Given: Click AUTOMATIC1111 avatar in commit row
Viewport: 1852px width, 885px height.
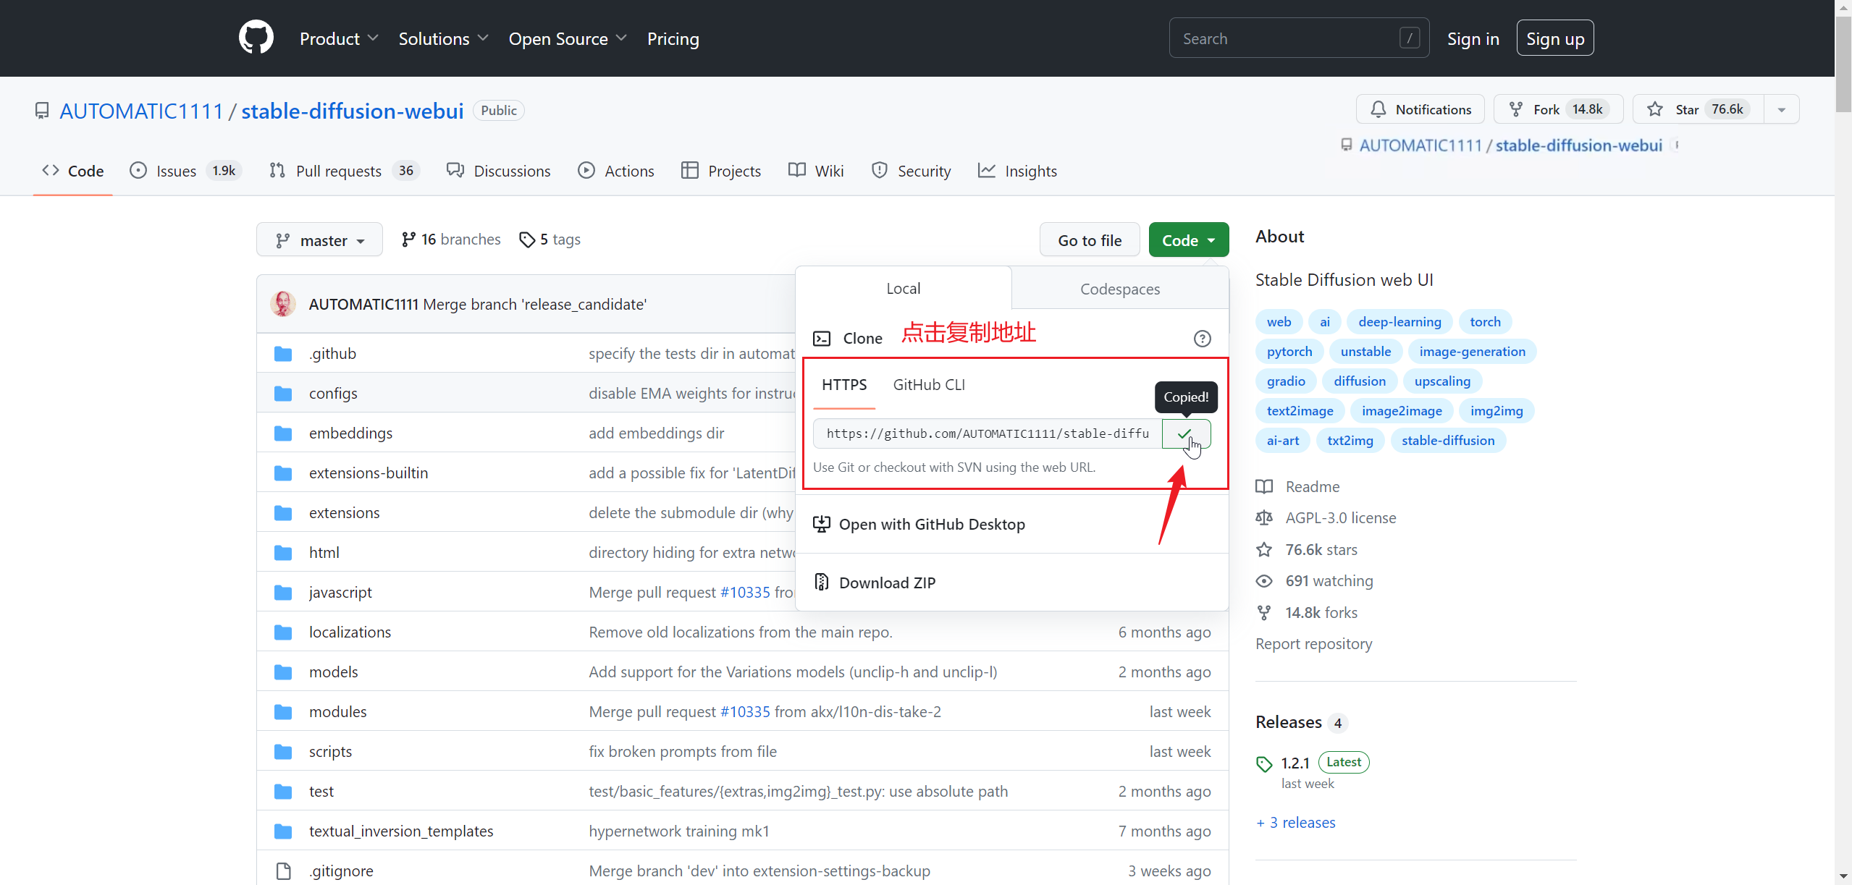Looking at the screenshot, I should point(283,304).
